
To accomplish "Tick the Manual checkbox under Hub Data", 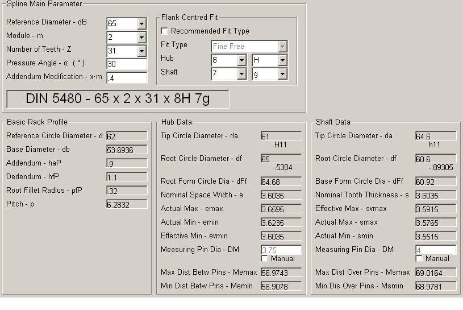I will [x=264, y=259].
